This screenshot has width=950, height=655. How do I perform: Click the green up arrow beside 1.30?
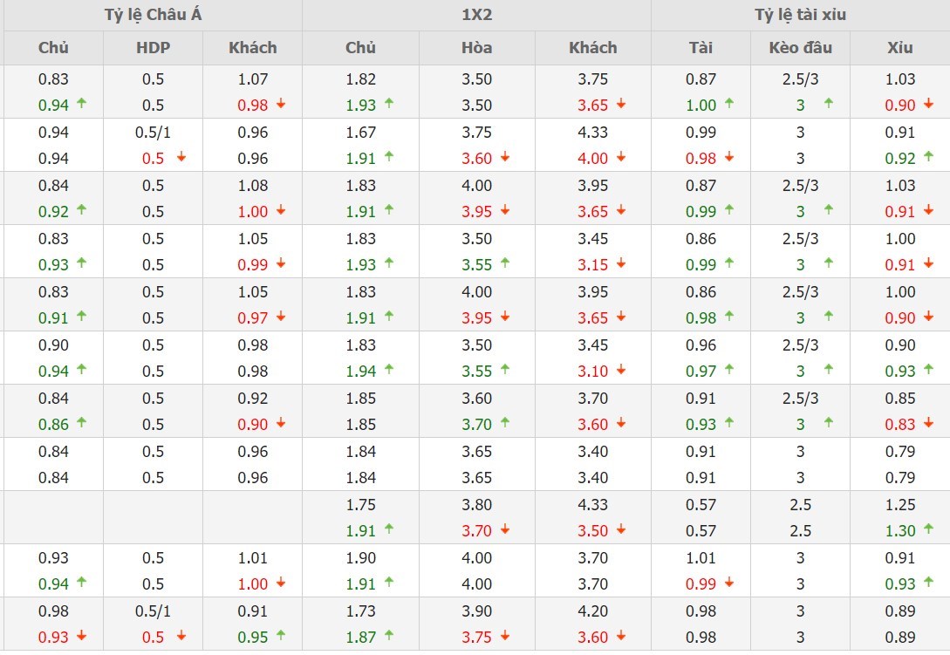[929, 530]
